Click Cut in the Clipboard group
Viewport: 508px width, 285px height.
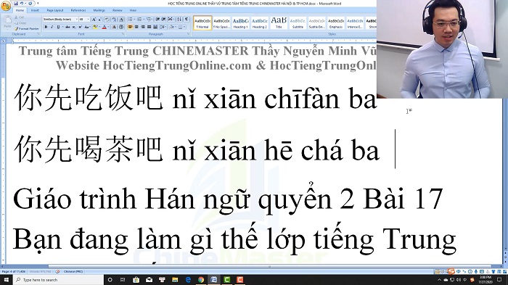tap(19, 17)
